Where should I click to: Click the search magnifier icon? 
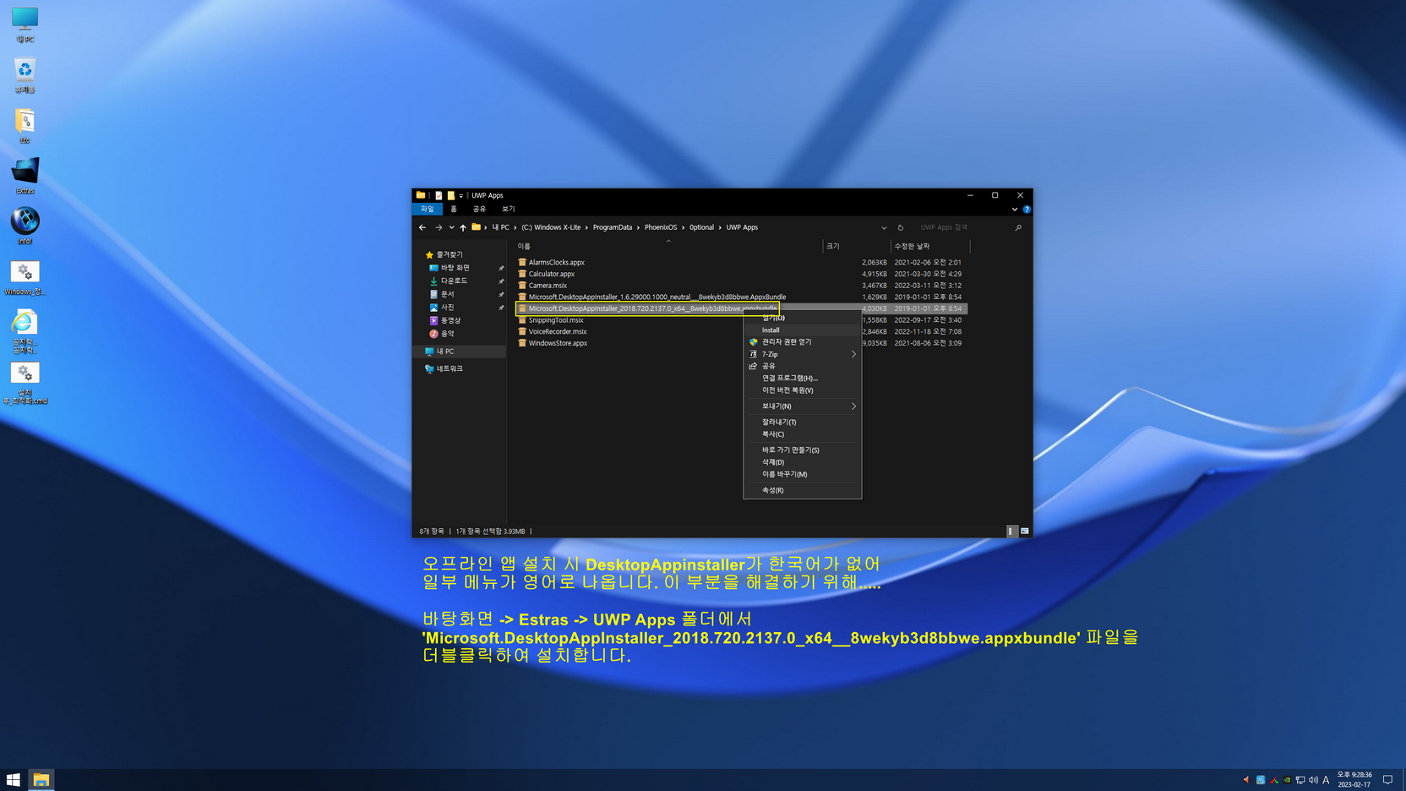coord(1018,227)
